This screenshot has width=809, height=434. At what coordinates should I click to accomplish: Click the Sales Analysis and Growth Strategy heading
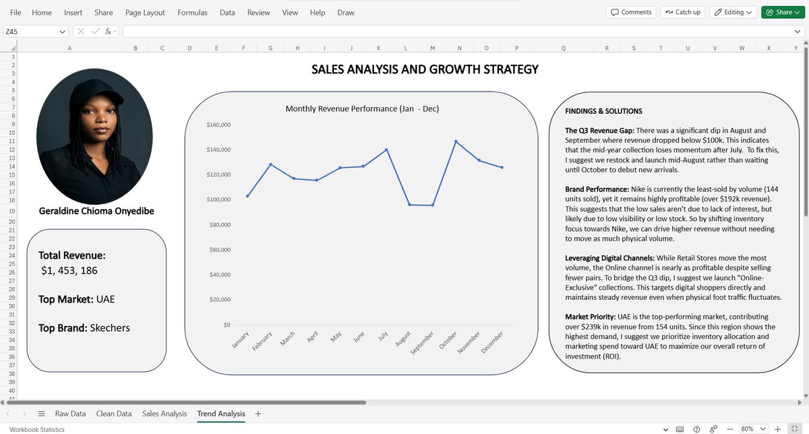pos(425,69)
